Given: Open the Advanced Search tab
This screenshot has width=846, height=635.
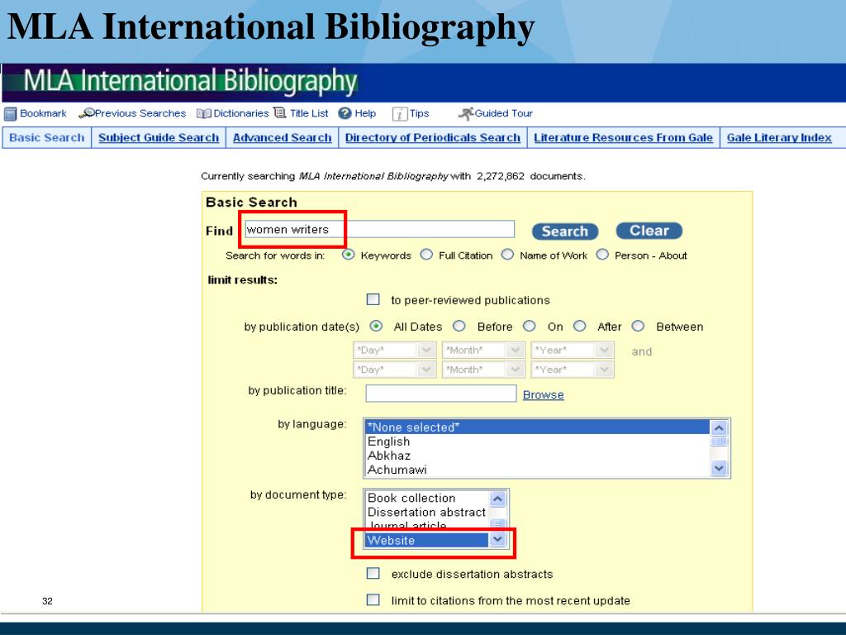Looking at the screenshot, I should (283, 138).
